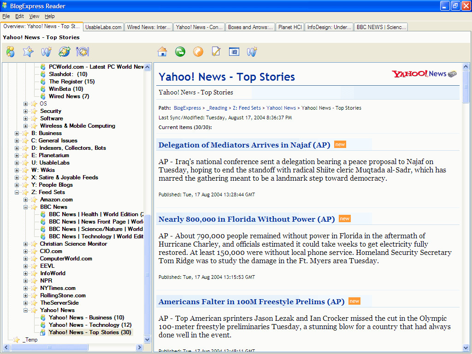Expand the E: Planetarium node
Viewport: 472px width, 354px height.
[x=17, y=155]
